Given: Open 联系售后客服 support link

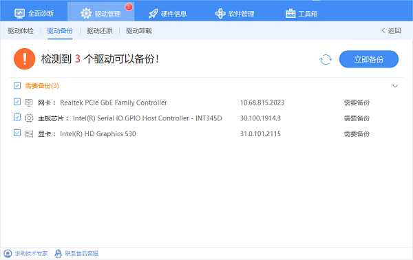Looking at the screenshot, I should (x=82, y=253).
